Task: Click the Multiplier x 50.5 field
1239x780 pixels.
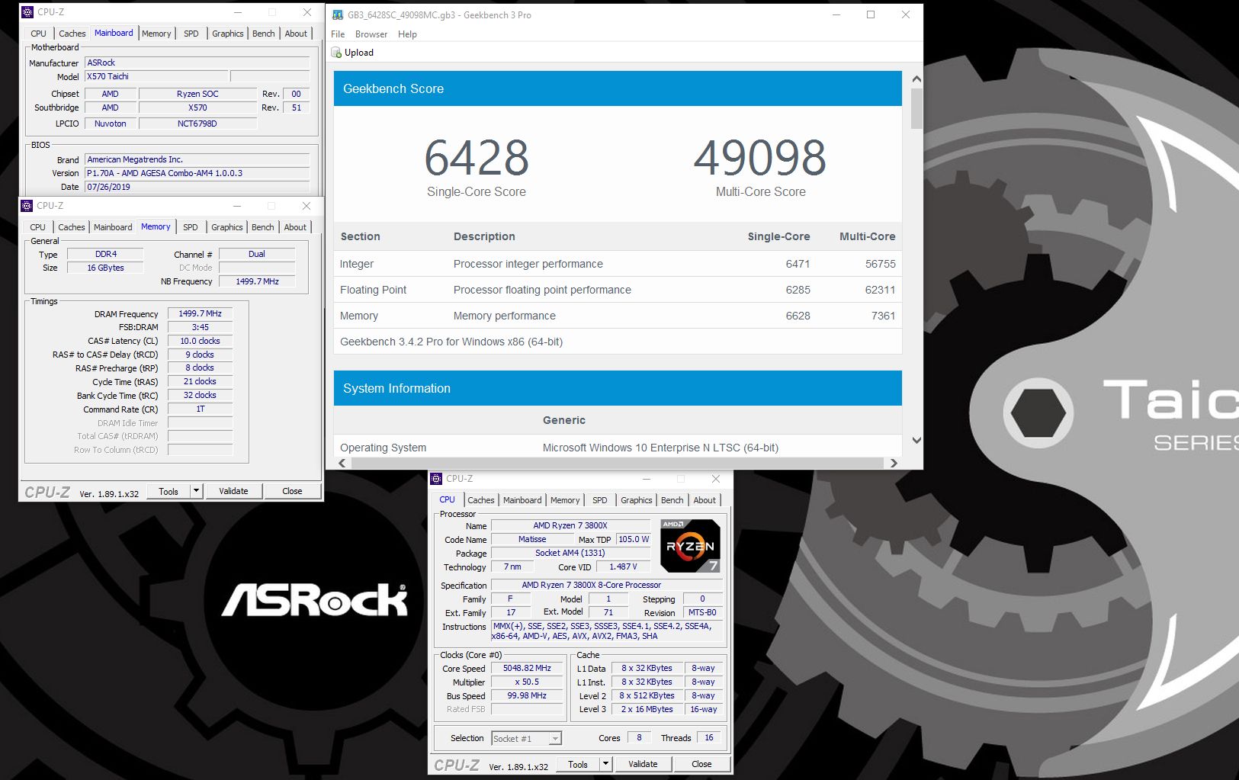Action: pos(527,682)
